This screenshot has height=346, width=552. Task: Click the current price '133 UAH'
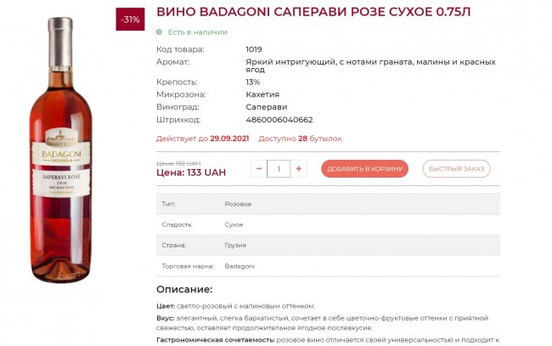[206, 173]
